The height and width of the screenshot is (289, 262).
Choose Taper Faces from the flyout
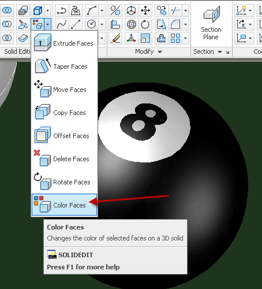pos(64,66)
